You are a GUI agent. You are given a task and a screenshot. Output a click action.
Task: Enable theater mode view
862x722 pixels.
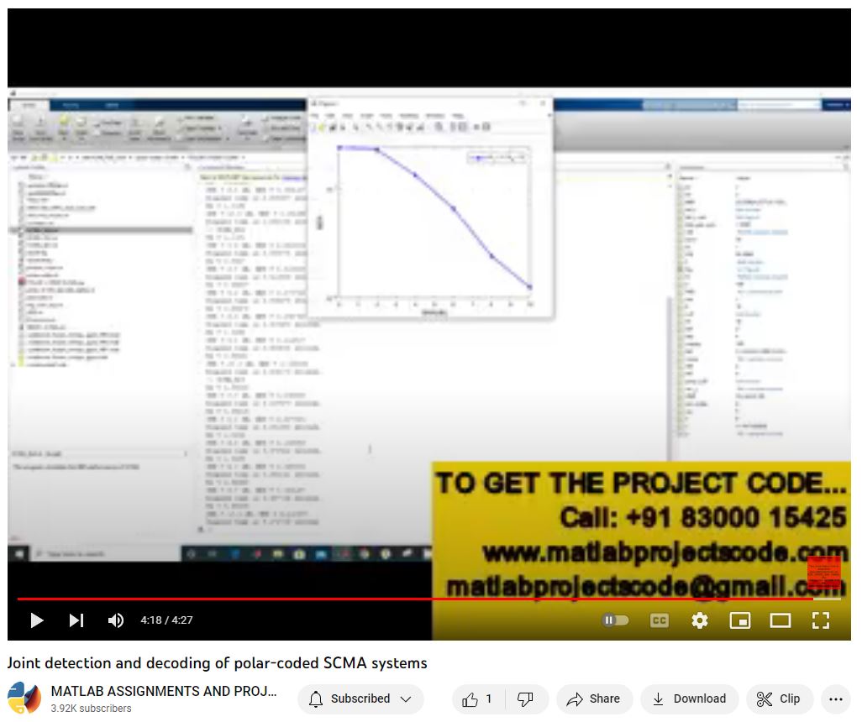point(781,621)
